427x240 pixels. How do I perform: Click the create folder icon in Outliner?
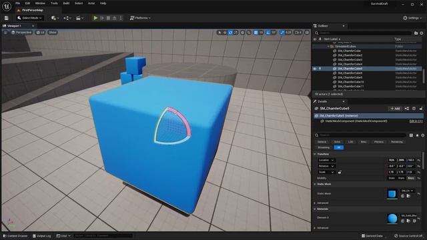(x=416, y=33)
